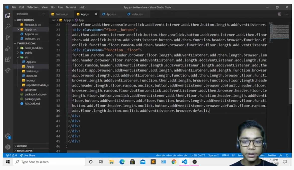Screen dimensions: 294x170
Task: Change indentation via Spaces: 2
Action: coord(213,155)
